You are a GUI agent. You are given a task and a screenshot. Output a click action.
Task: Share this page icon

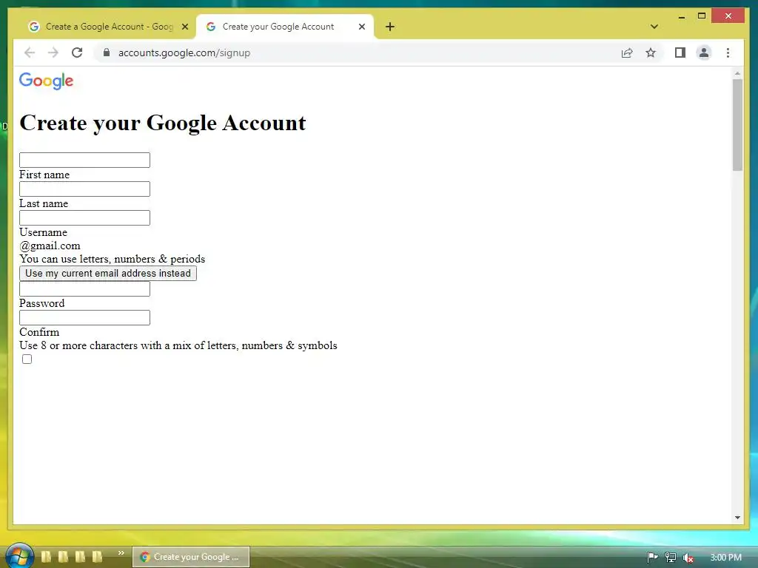627,53
